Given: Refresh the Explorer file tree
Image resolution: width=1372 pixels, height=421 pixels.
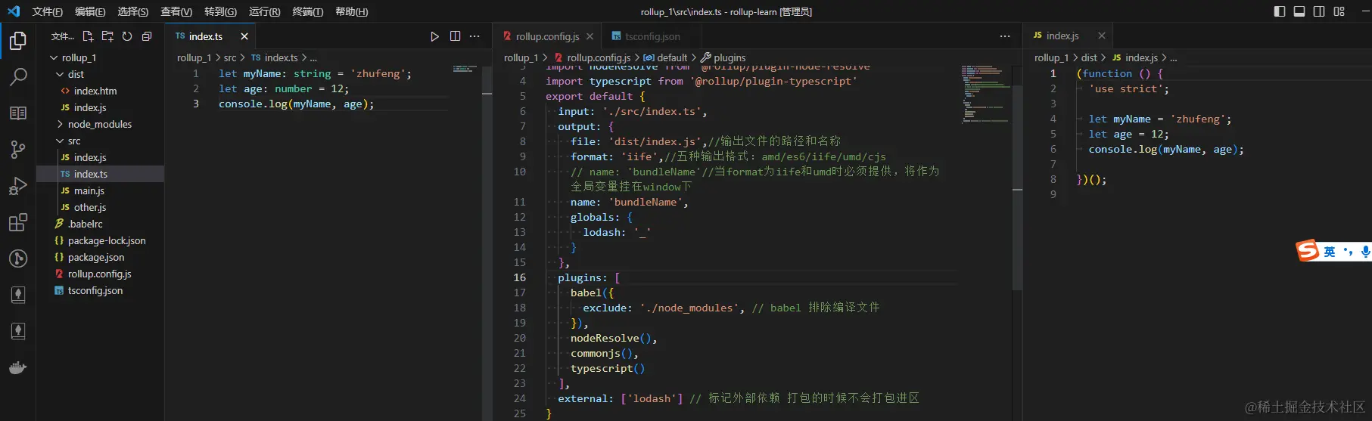Looking at the screenshot, I should 127,36.
